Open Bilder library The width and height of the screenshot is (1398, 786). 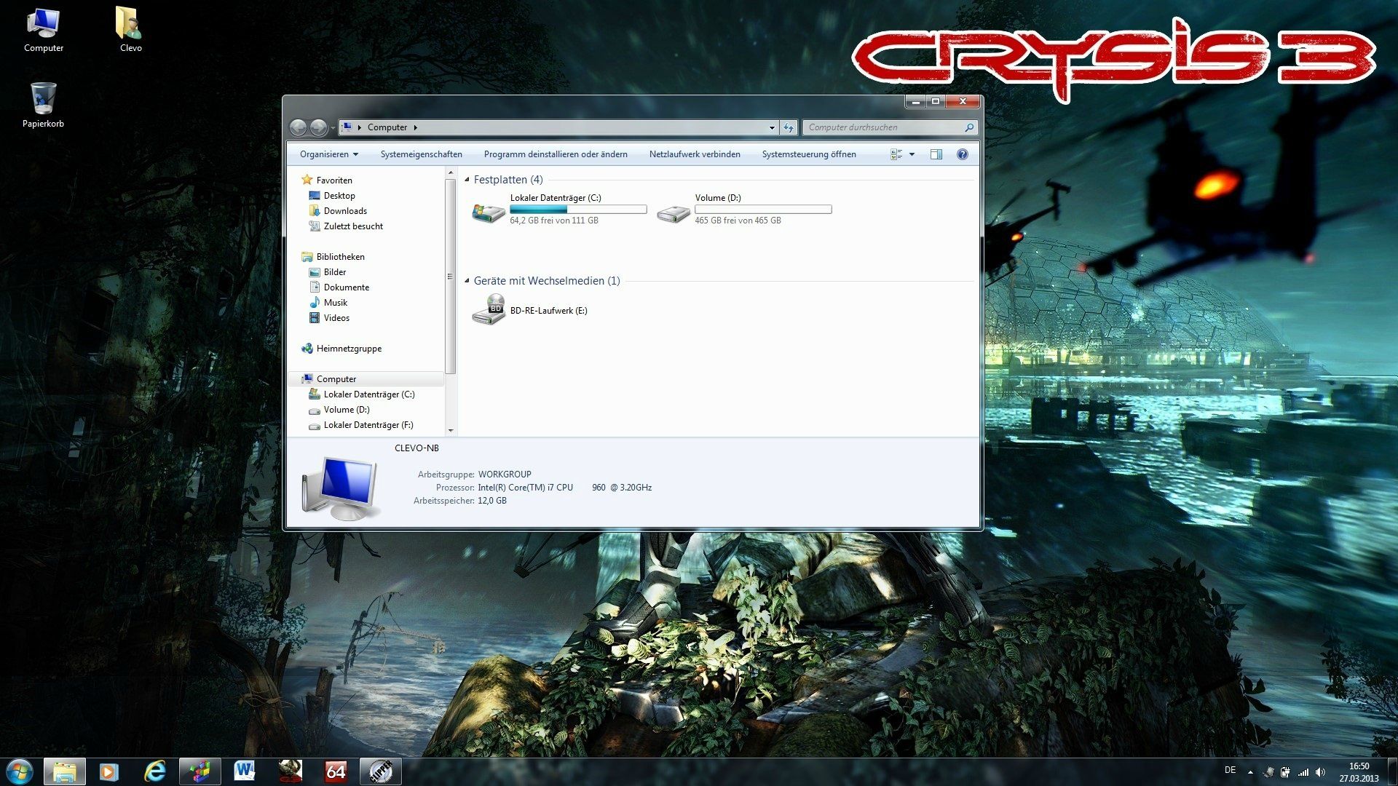335,272
